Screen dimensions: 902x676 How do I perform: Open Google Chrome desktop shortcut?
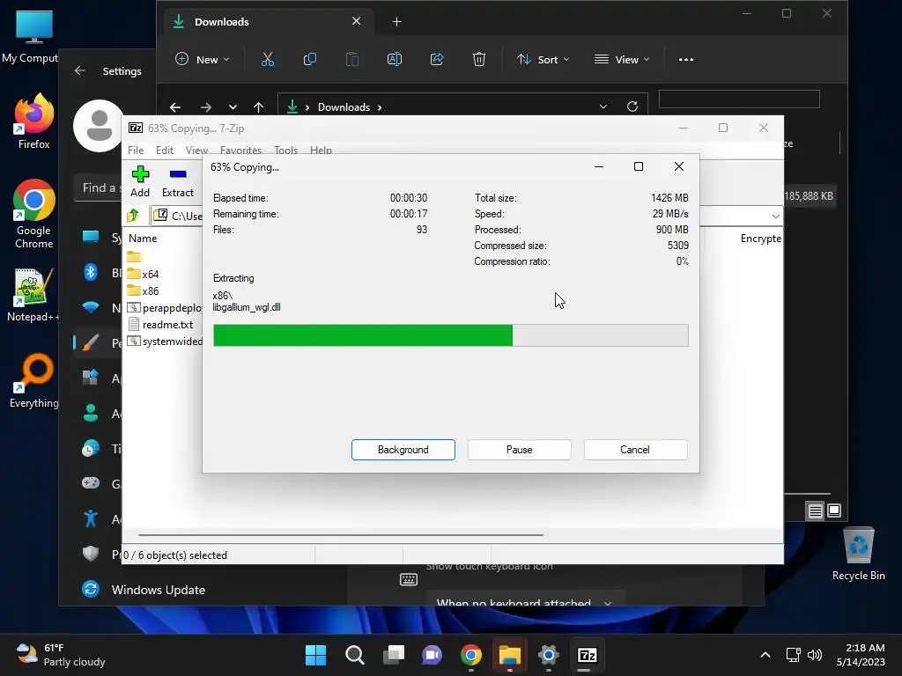[34, 214]
